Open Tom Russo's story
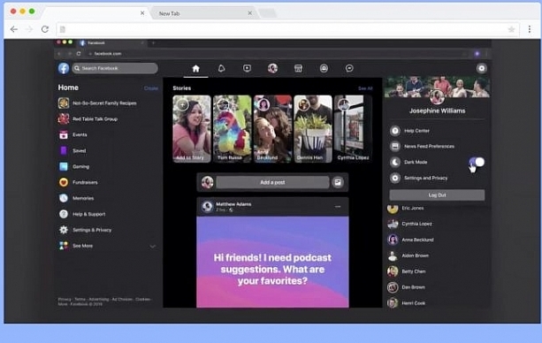Image resolution: width=542 pixels, height=343 pixels. (x=233, y=129)
